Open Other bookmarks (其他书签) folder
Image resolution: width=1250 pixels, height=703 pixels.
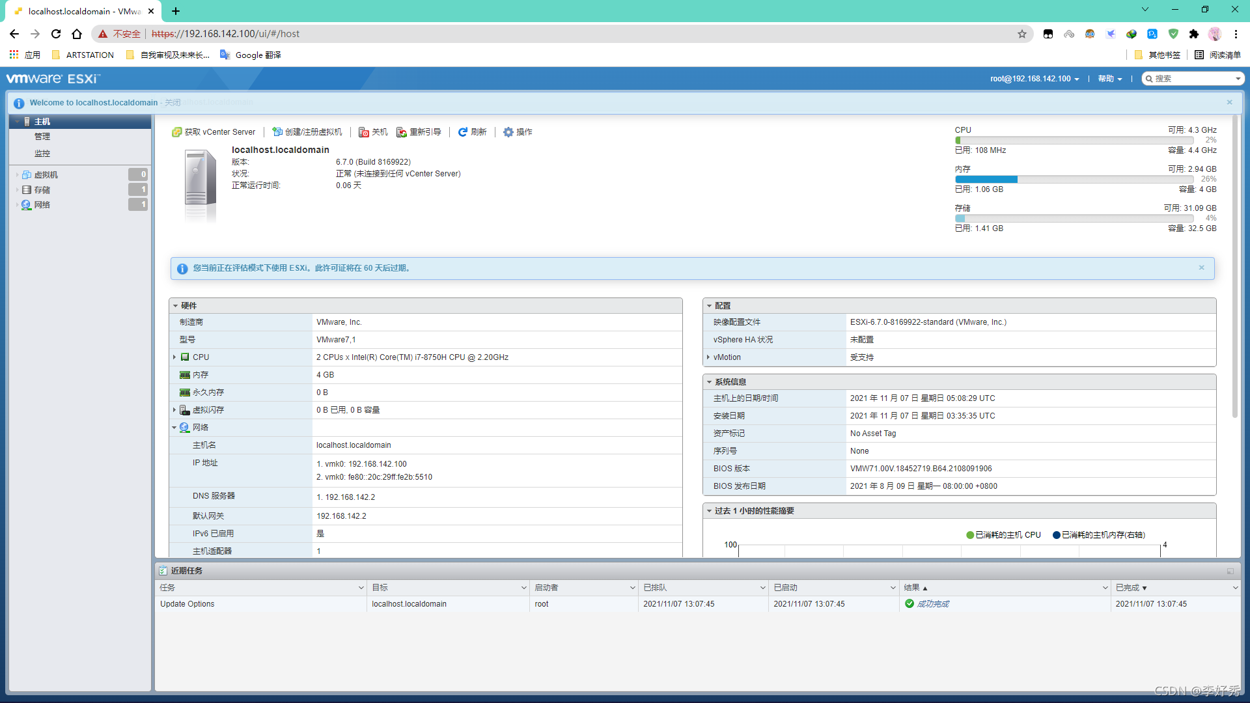1158,55
